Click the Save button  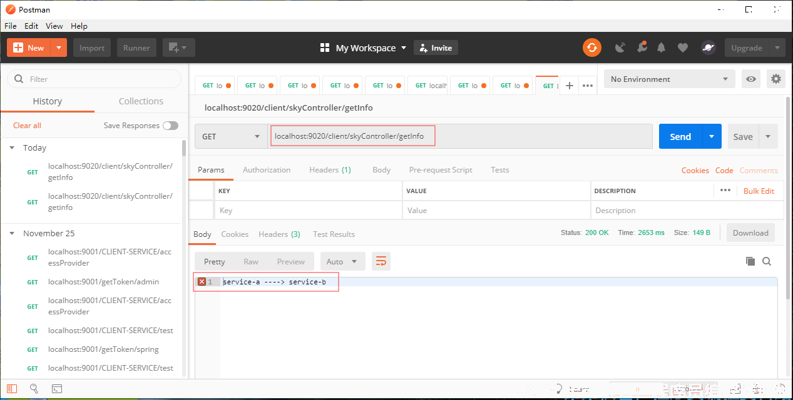coord(743,136)
